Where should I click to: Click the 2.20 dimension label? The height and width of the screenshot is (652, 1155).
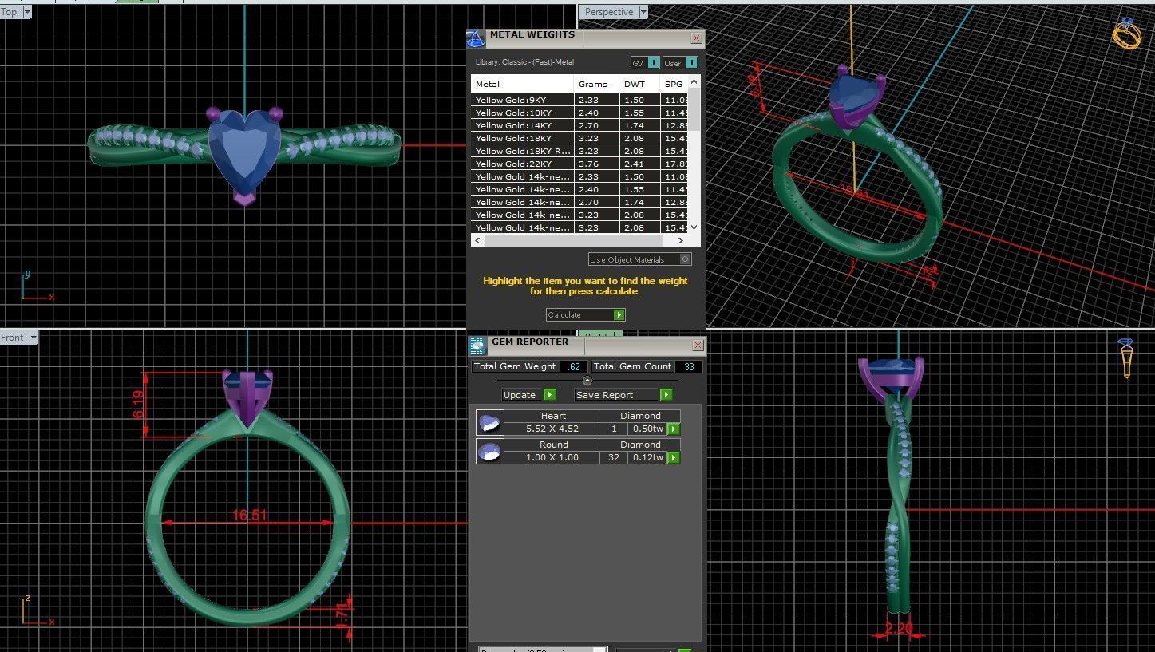899,629
